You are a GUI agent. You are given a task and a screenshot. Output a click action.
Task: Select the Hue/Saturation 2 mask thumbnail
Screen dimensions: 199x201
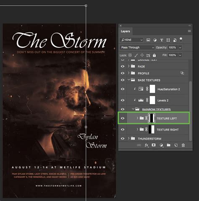point(152,89)
